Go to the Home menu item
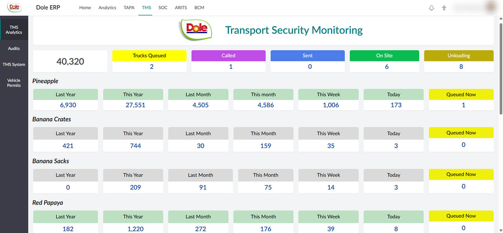The width and height of the screenshot is (503, 233). (85, 7)
